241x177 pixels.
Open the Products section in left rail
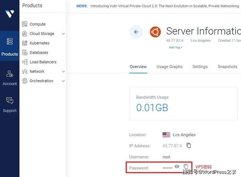pyautogui.click(x=10, y=46)
